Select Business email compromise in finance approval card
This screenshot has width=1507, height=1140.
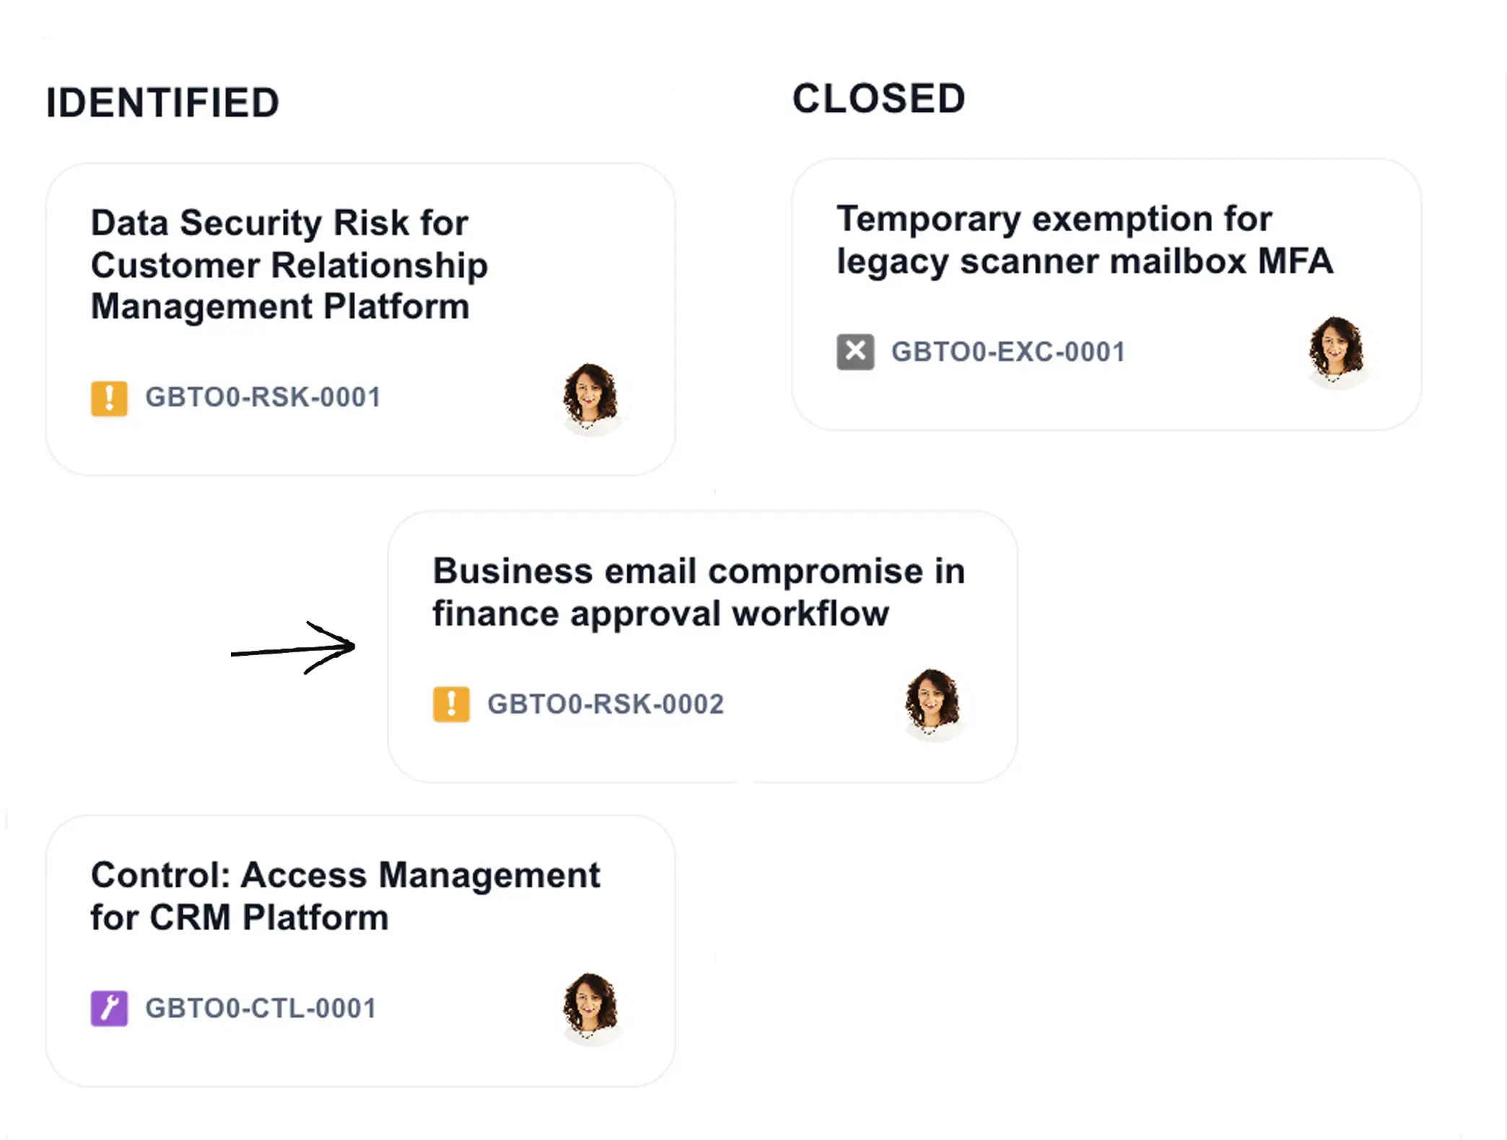703,647
